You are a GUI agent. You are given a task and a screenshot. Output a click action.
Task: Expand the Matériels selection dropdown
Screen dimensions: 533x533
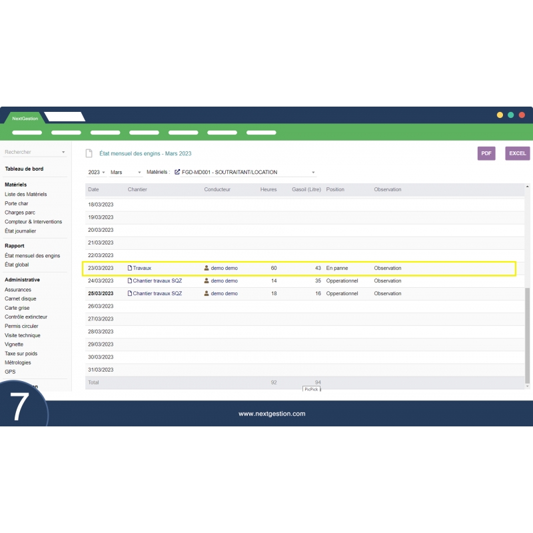313,173
